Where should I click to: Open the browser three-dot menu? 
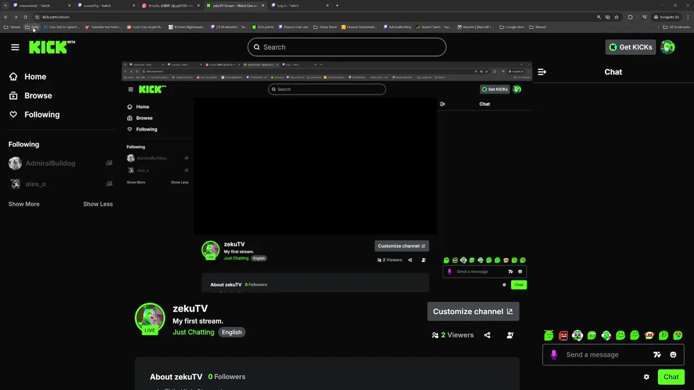coord(688,17)
